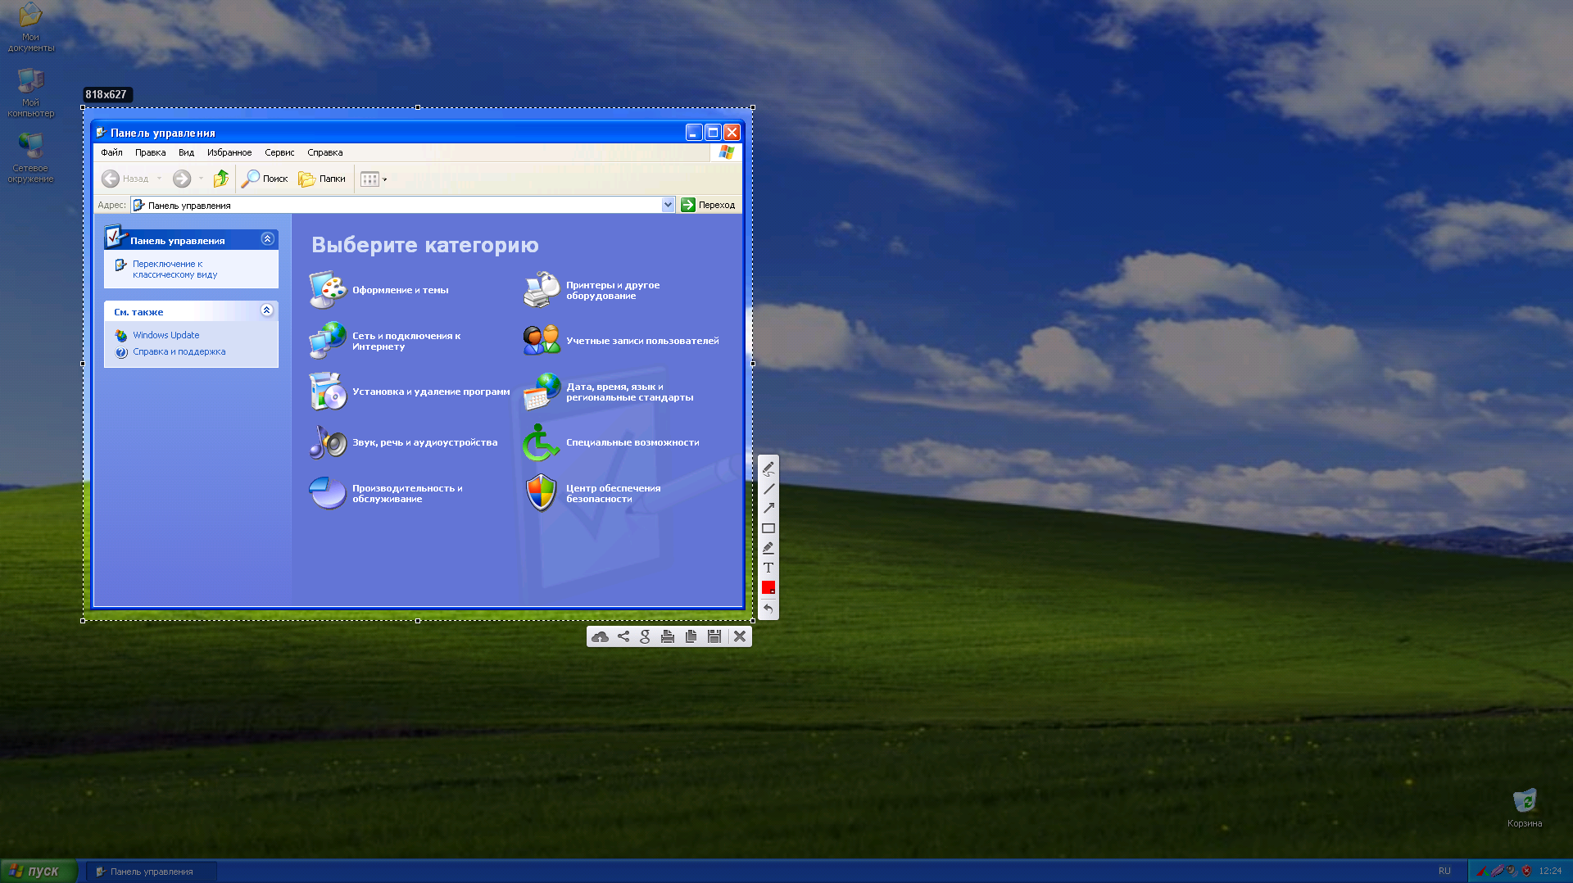
Task: Open the address bar dropdown
Action: [x=668, y=205]
